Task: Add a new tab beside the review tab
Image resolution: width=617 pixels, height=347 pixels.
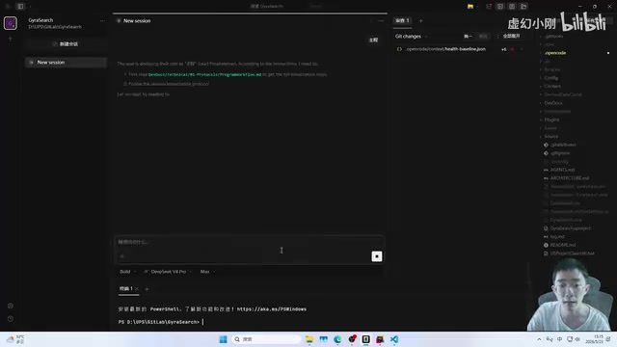Action: (x=420, y=21)
